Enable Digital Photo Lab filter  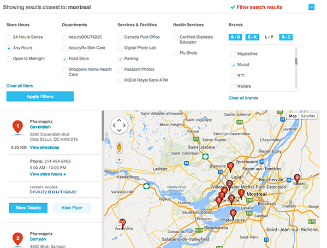(x=120, y=48)
